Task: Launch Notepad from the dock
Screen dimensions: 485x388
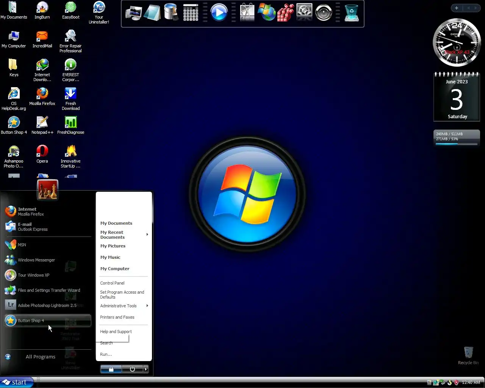Action: 152,13
